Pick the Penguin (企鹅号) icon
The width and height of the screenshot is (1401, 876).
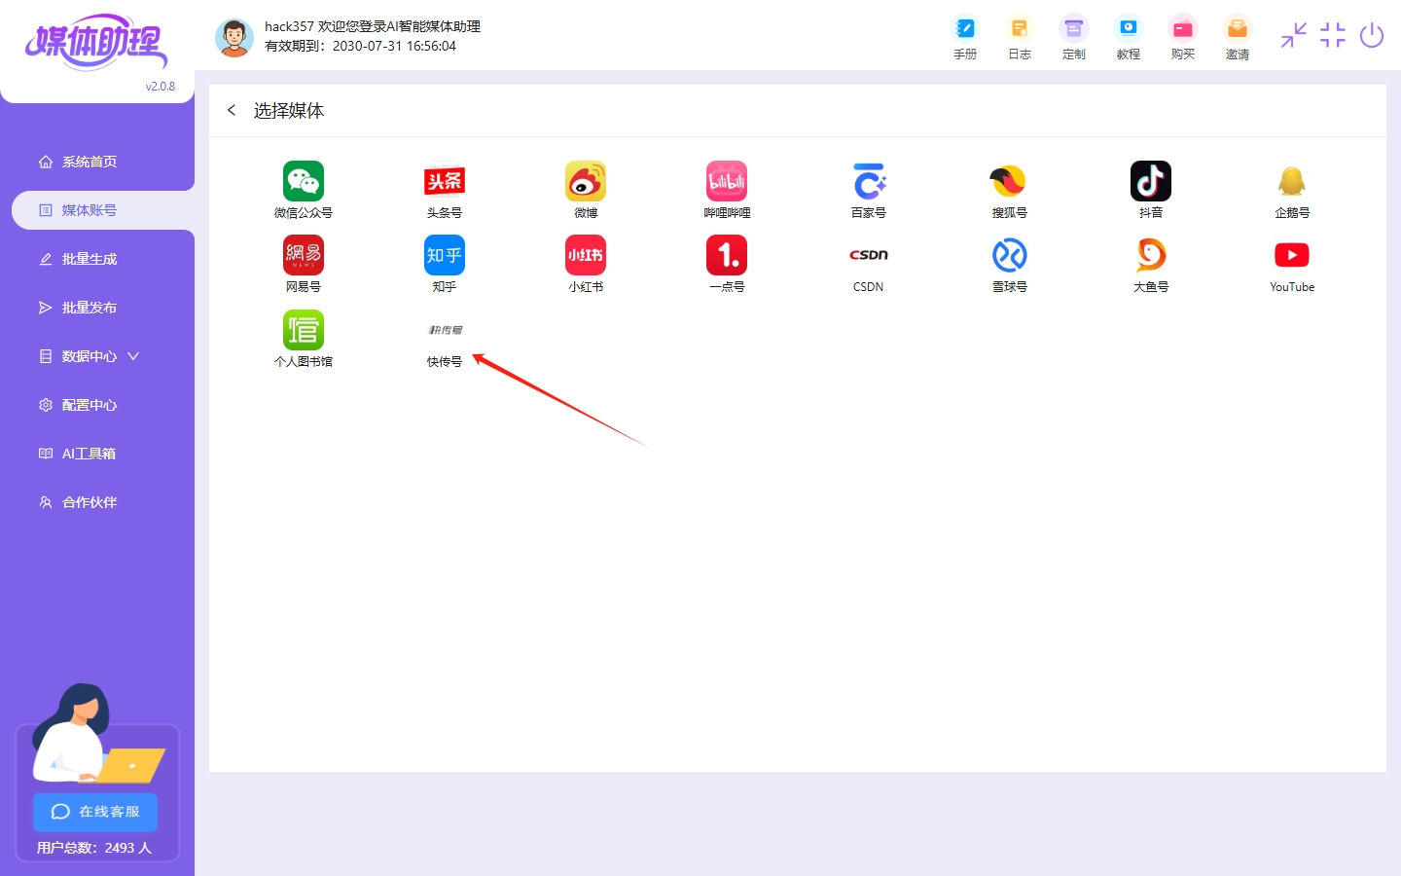point(1292,181)
